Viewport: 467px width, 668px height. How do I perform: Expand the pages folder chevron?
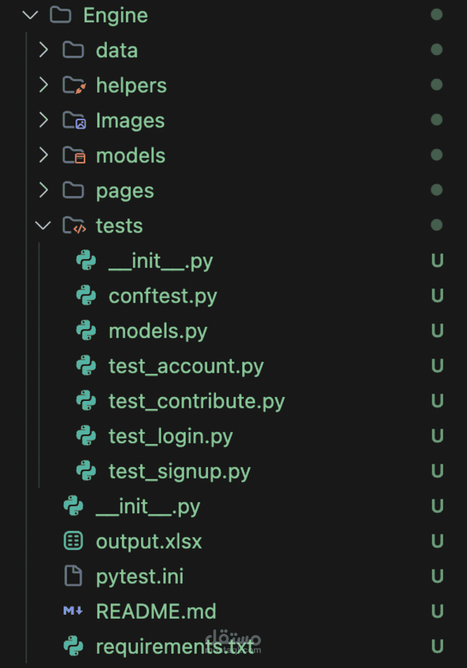point(43,190)
